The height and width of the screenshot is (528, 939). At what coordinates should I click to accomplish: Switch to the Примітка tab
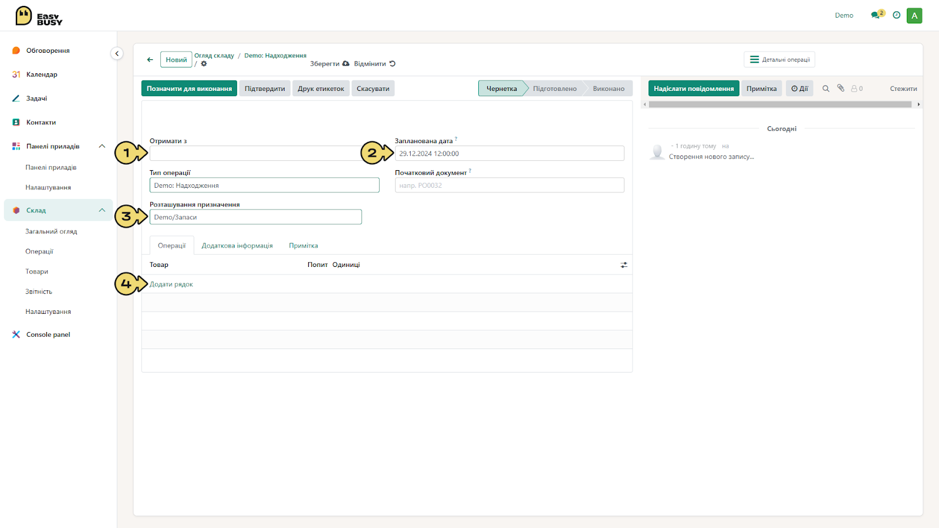coord(303,246)
